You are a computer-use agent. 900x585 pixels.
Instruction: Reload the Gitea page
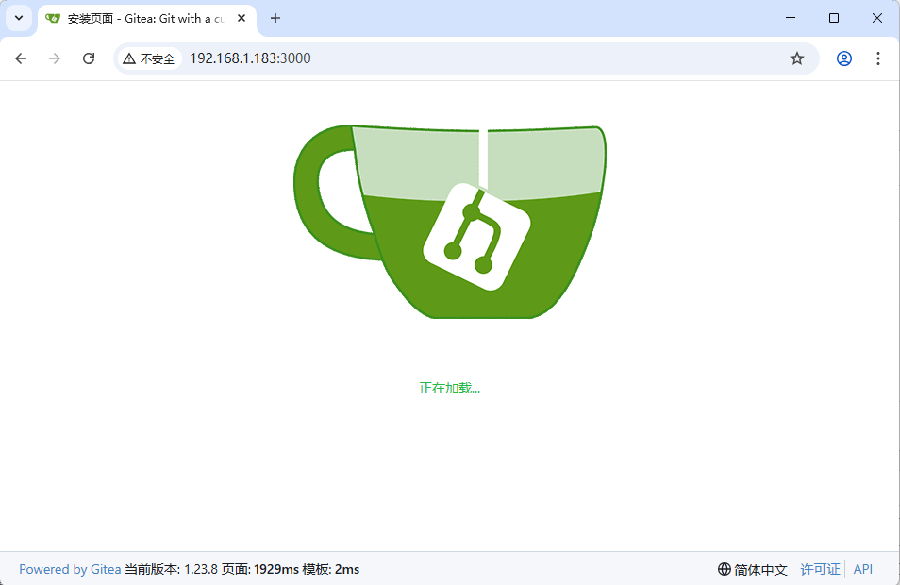89,58
